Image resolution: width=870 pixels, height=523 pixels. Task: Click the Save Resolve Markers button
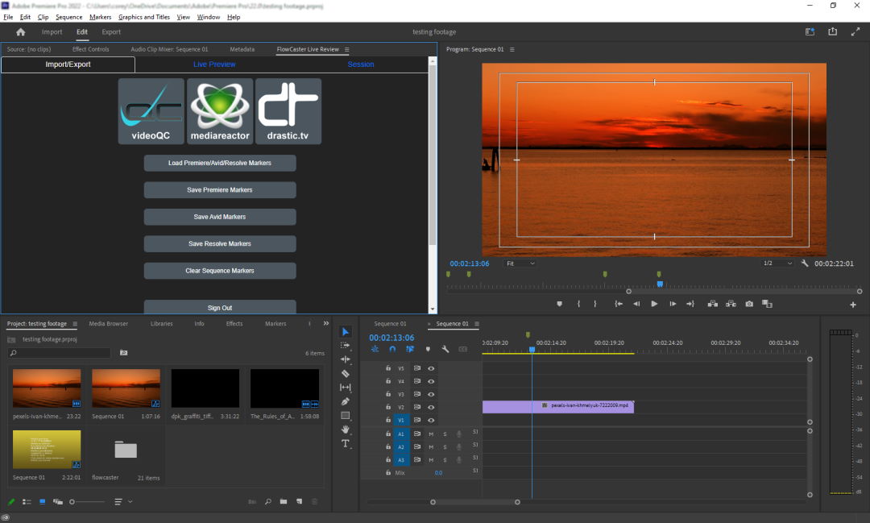[220, 243]
